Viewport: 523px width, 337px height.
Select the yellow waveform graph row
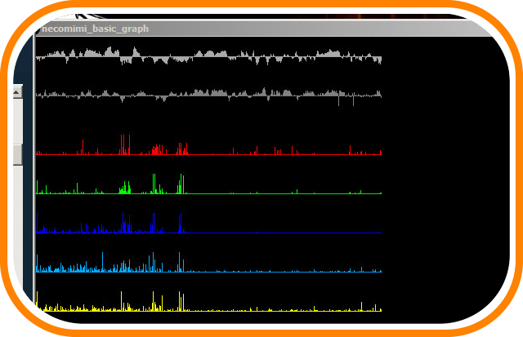209,301
